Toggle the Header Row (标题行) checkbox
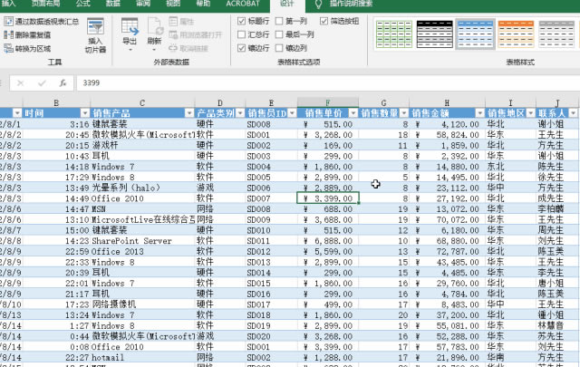The height and width of the screenshot is (367, 580). click(x=240, y=20)
